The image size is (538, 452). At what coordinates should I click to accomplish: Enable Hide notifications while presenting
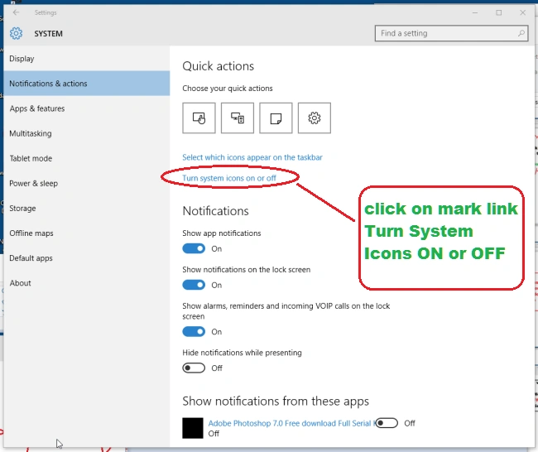(194, 368)
